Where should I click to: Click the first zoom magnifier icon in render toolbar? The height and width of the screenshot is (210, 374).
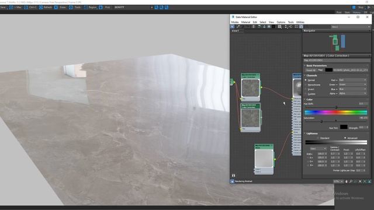coord(156,8)
